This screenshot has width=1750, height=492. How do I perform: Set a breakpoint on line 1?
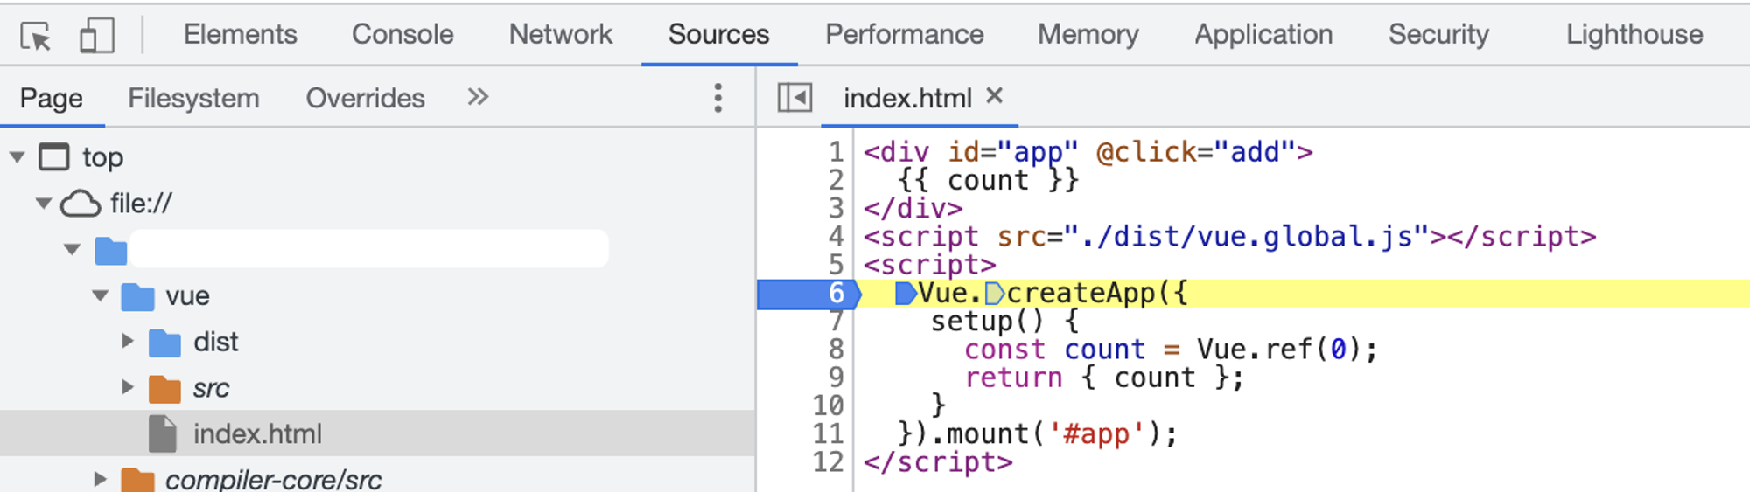point(836,152)
